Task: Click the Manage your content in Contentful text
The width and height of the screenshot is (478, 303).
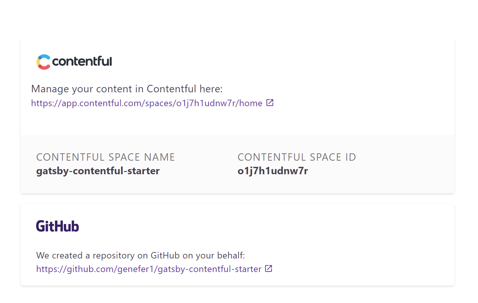Action: 127,88
